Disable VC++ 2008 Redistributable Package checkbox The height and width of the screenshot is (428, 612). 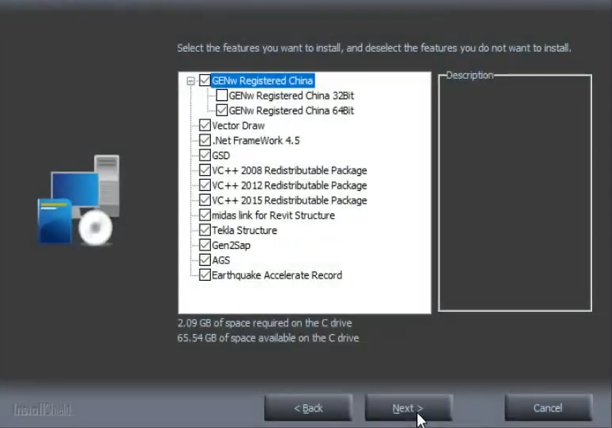(205, 170)
